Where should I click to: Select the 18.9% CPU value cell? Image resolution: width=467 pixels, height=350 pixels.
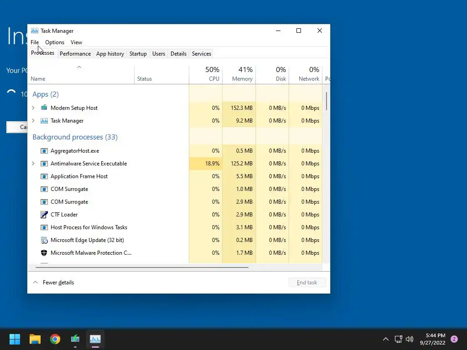tap(206, 164)
